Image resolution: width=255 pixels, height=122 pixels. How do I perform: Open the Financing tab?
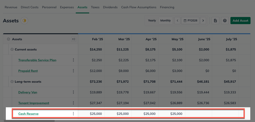pyautogui.click(x=167, y=7)
